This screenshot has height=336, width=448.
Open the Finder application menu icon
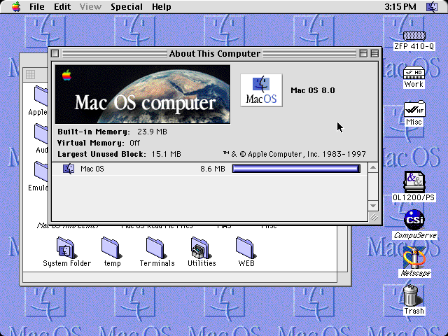pyautogui.click(x=432, y=6)
